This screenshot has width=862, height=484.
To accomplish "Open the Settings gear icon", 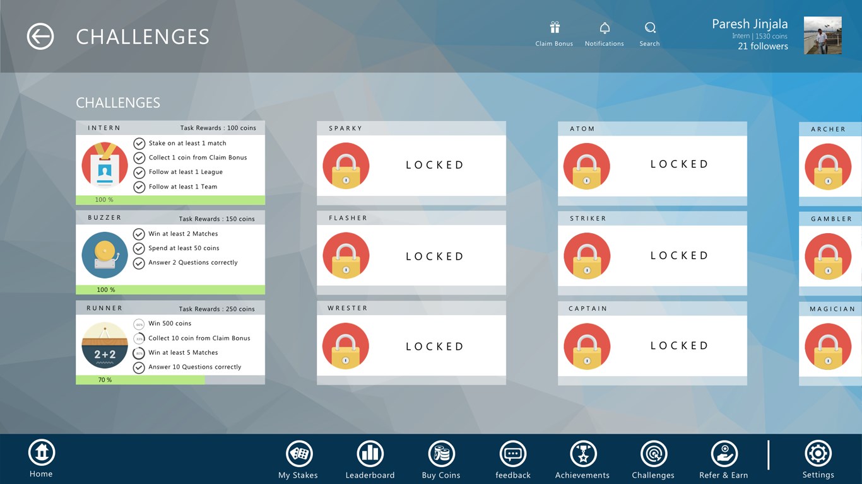I will coord(818,454).
